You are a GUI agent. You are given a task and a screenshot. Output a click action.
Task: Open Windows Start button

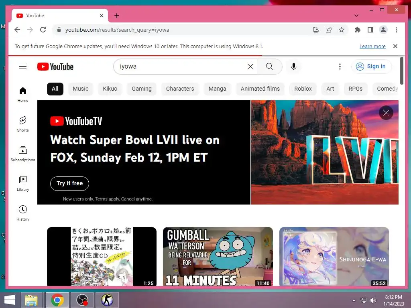[10, 300]
